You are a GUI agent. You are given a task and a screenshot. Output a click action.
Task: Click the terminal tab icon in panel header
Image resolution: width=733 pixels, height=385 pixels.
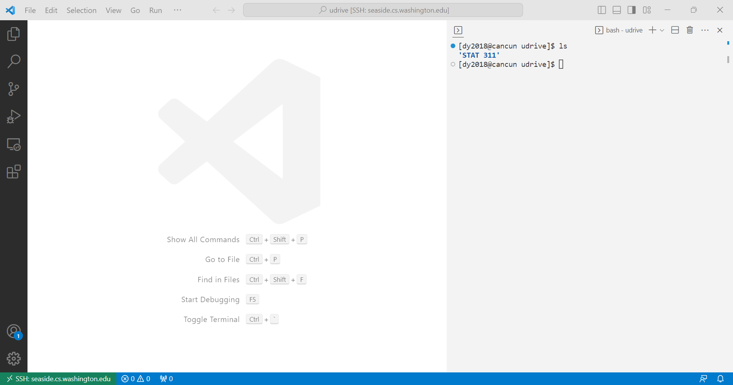[458, 30]
